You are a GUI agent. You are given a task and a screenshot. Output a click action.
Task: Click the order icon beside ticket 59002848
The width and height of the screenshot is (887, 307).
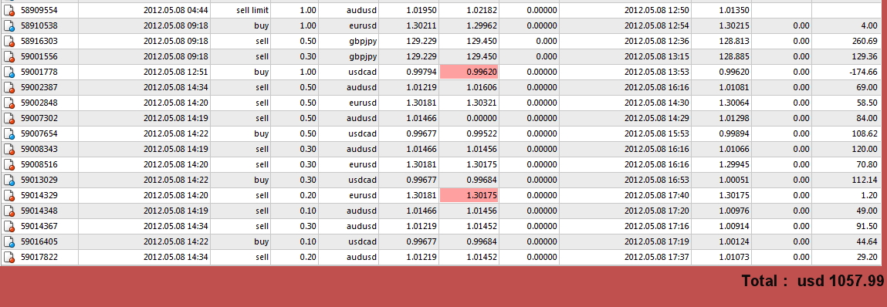9,103
